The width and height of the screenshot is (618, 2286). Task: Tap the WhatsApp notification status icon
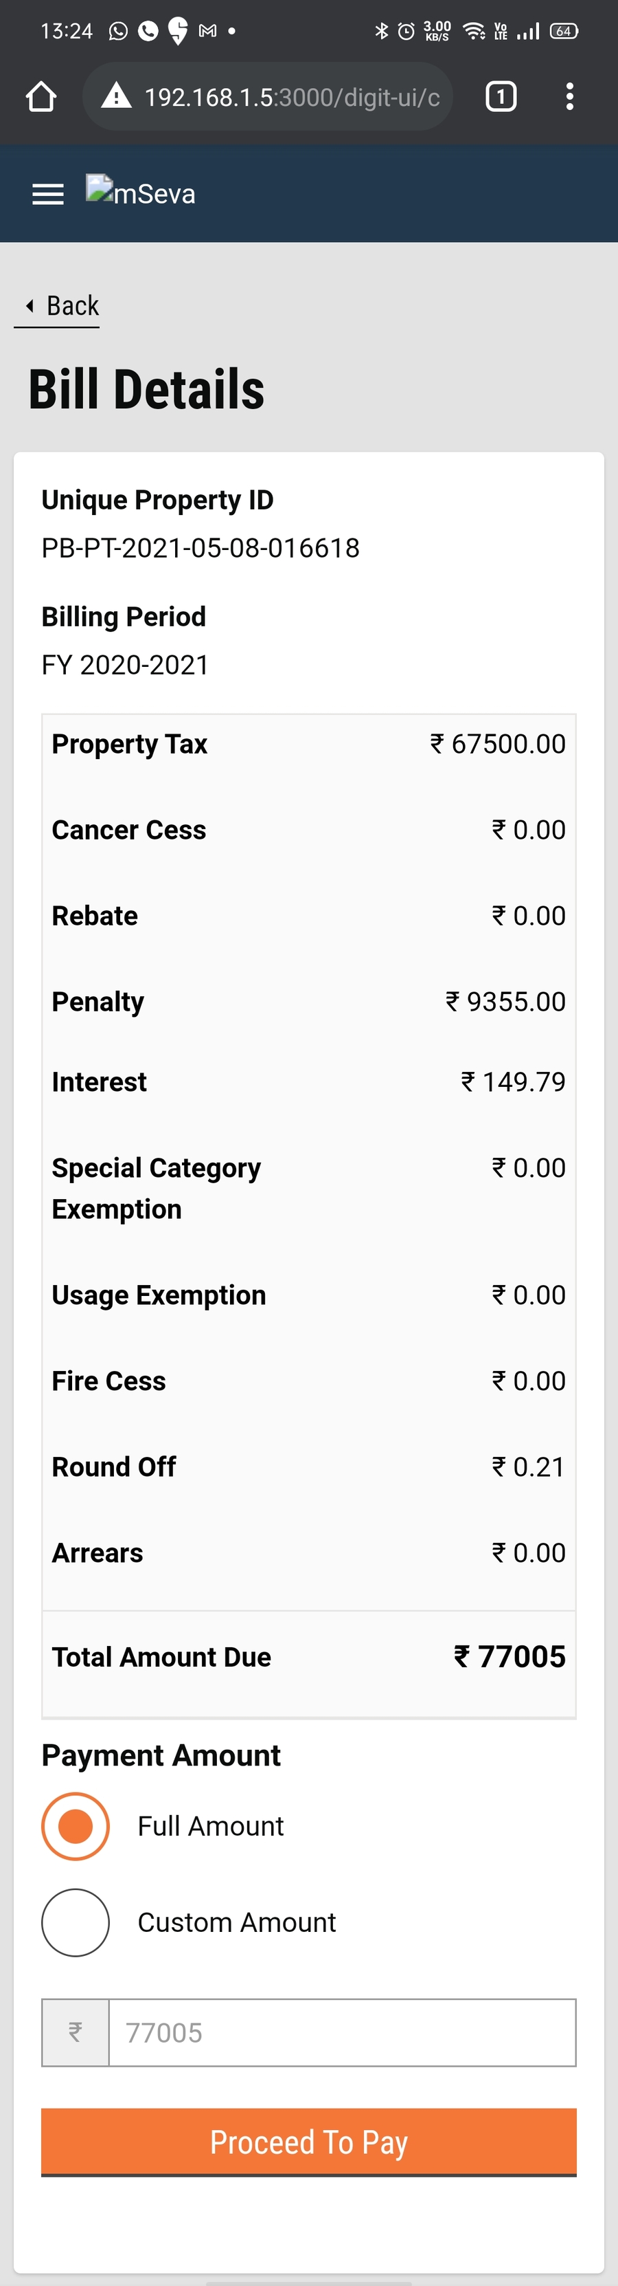[x=118, y=32]
